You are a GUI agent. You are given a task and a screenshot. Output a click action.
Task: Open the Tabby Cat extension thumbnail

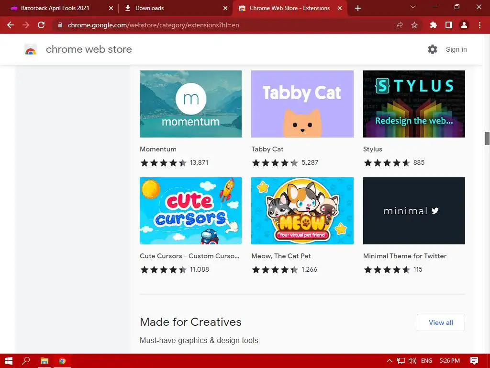click(x=302, y=104)
